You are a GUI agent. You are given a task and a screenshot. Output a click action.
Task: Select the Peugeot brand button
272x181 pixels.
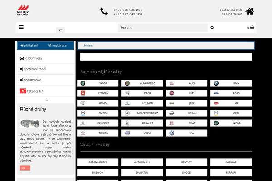97,123
